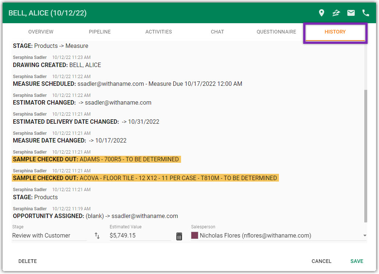Click the Estimated Value input field

coord(140,236)
